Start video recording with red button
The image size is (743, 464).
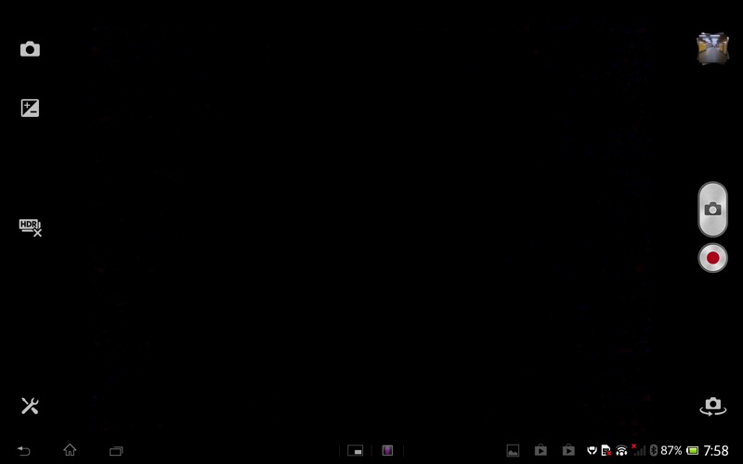(x=712, y=258)
